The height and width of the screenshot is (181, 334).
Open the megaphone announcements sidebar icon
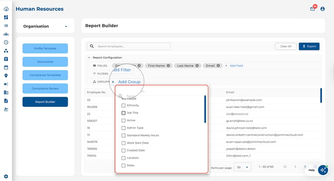6,84
